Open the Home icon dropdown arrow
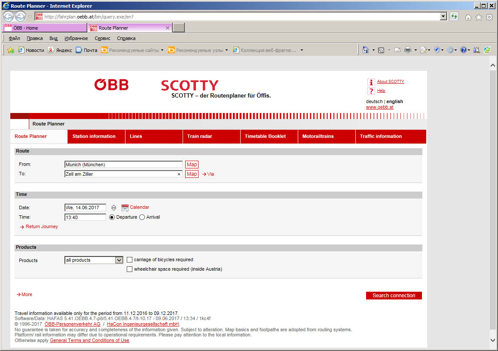 point(373,50)
